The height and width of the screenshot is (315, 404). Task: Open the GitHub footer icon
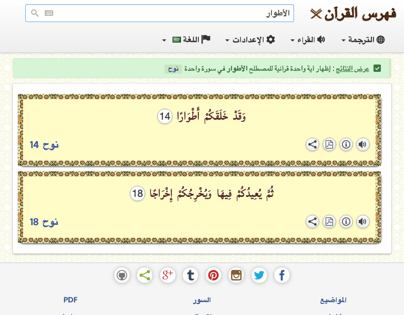(x=122, y=276)
